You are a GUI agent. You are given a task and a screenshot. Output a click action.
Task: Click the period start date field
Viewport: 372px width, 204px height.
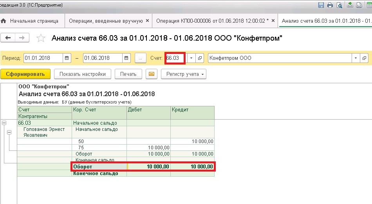click(x=43, y=58)
